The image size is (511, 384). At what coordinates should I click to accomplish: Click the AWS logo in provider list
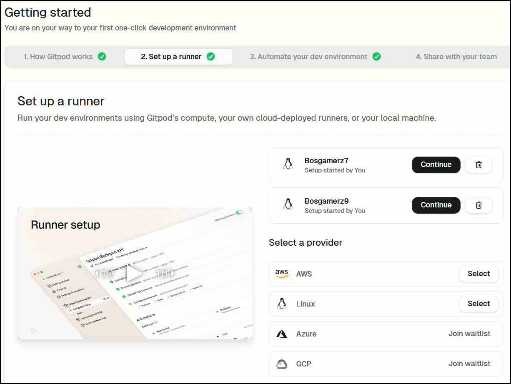[x=282, y=274]
